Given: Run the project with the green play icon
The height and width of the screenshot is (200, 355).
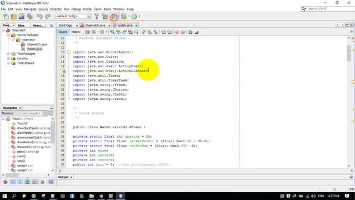Looking at the screenshot, I should tap(113, 17).
